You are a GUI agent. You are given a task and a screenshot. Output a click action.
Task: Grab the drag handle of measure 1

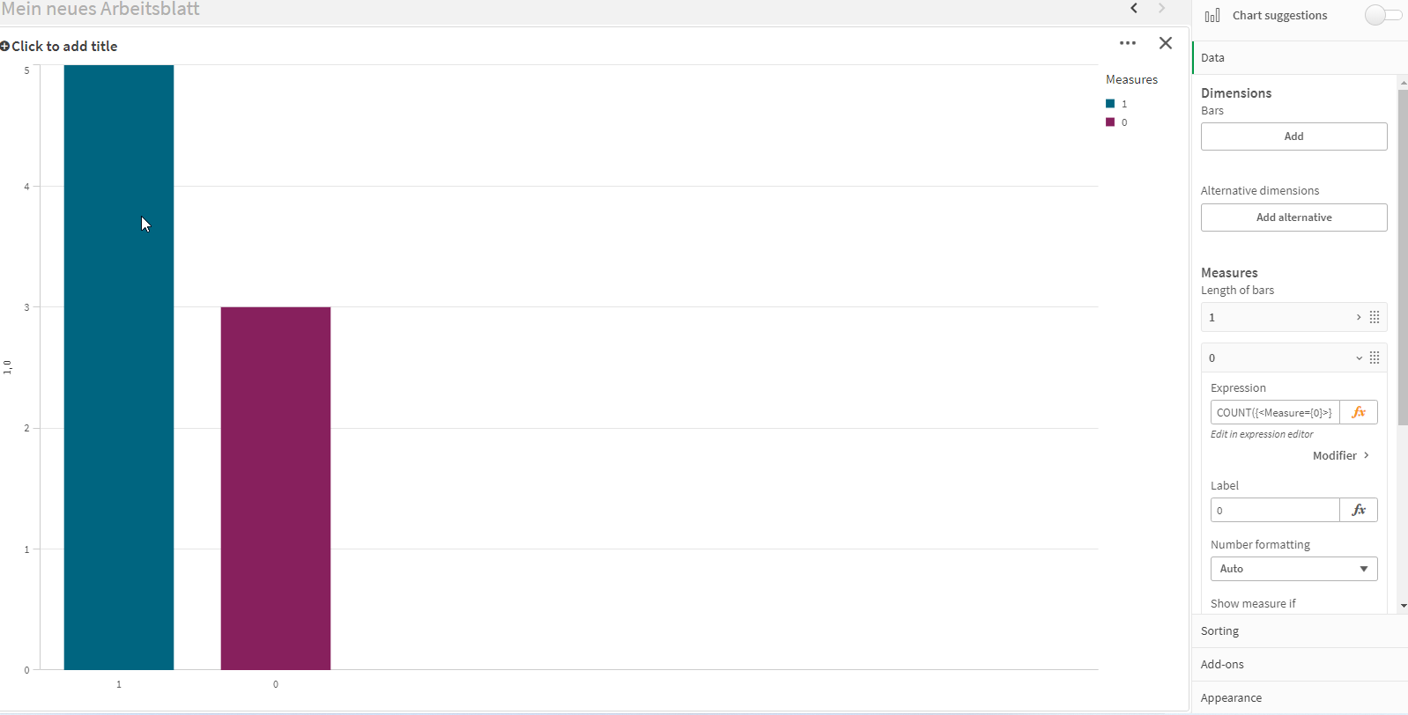(1375, 317)
